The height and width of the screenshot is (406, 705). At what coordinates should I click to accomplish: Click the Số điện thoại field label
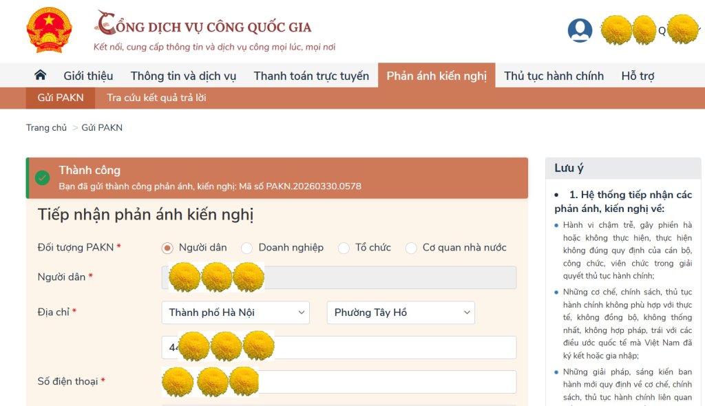(68, 381)
